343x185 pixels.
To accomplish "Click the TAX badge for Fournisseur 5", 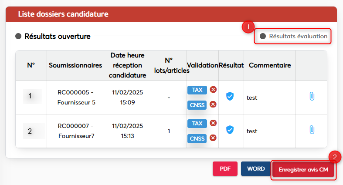I will click(197, 90).
